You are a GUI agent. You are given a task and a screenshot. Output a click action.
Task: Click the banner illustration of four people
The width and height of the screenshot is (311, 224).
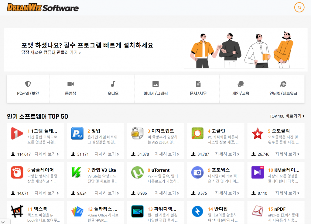pos(244,50)
